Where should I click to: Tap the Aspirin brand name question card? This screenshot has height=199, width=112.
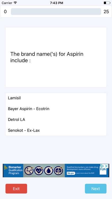56,57
